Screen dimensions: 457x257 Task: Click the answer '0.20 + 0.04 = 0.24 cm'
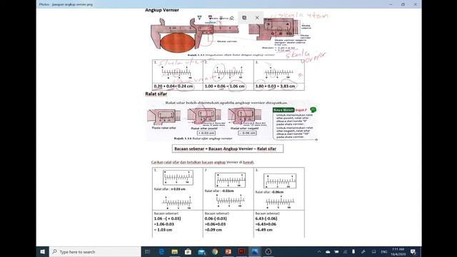click(x=174, y=86)
